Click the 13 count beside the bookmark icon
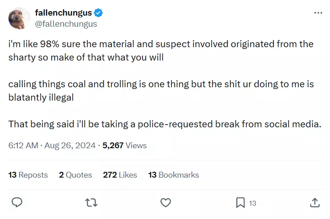Screen dimensions: 330x219 (253, 203)
